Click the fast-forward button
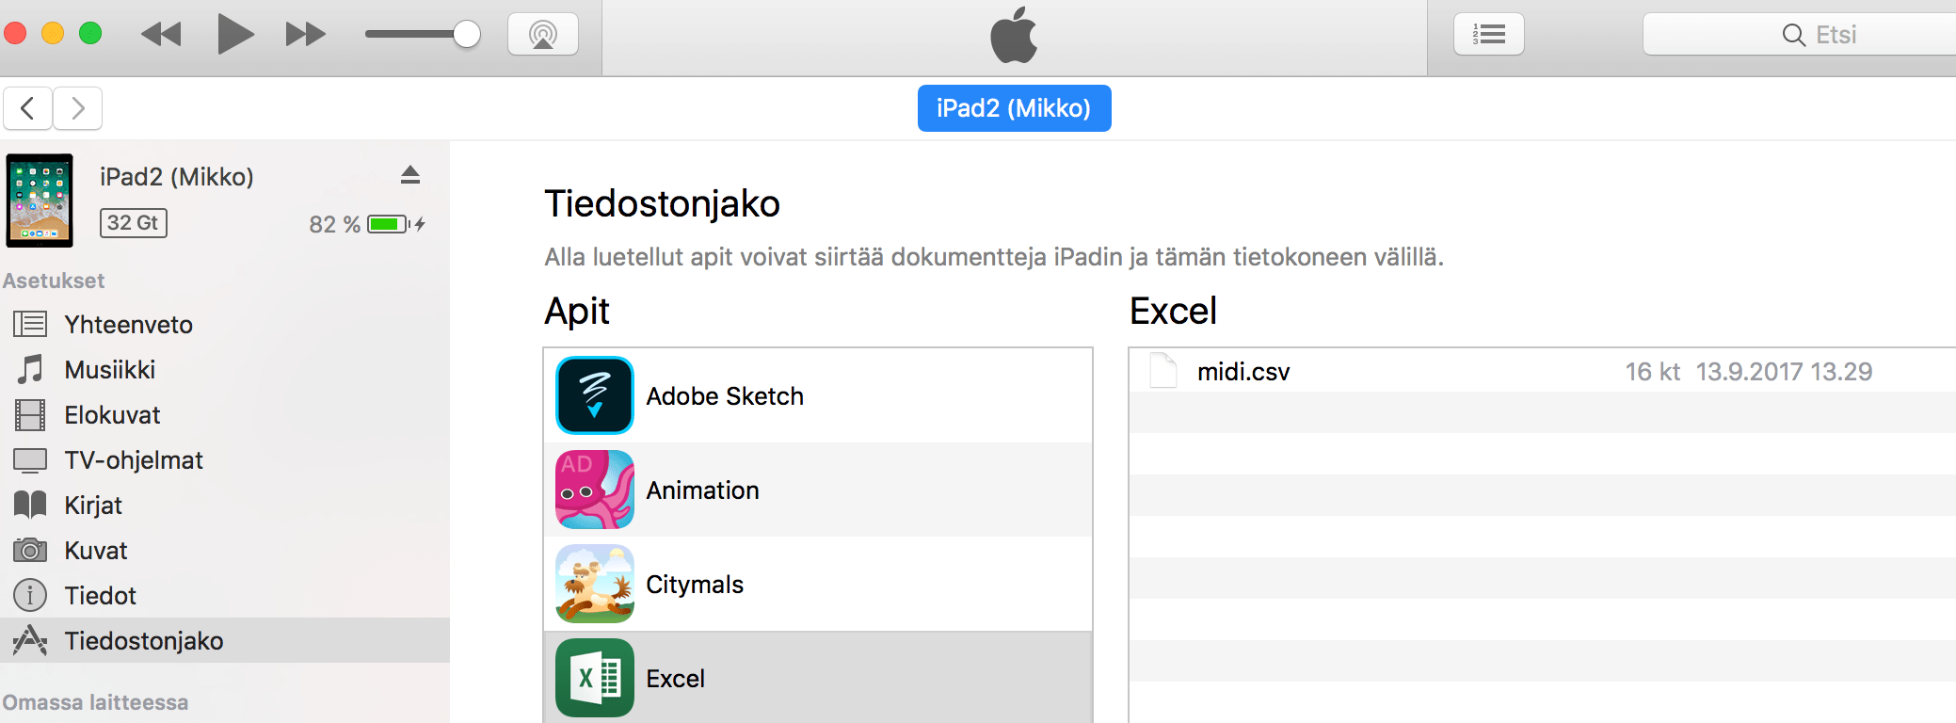Image resolution: width=1956 pixels, height=723 pixels. pyautogui.click(x=305, y=35)
